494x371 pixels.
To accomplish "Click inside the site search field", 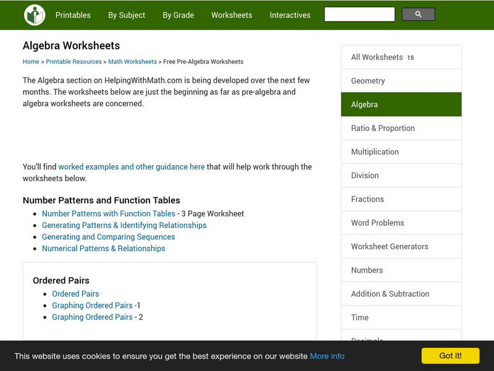I will (359, 15).
